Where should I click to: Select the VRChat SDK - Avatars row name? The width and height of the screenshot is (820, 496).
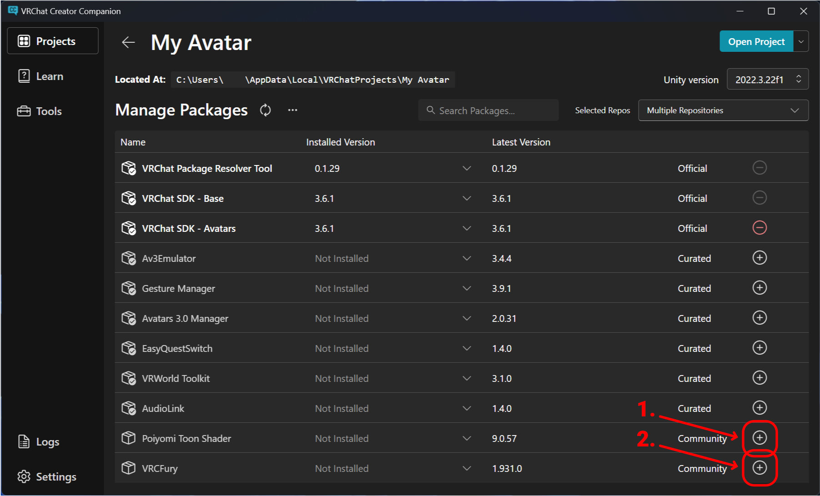click(x=189, y=228)
